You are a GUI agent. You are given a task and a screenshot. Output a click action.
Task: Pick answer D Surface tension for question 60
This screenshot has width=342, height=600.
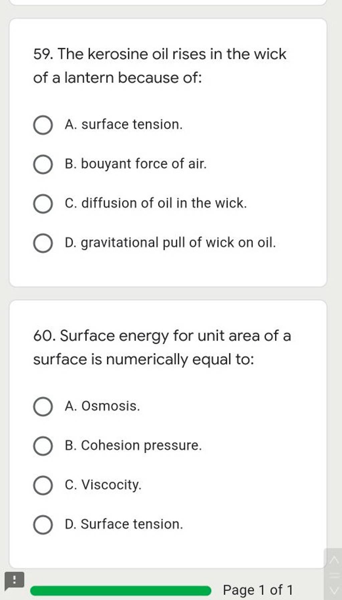[42, 524]
